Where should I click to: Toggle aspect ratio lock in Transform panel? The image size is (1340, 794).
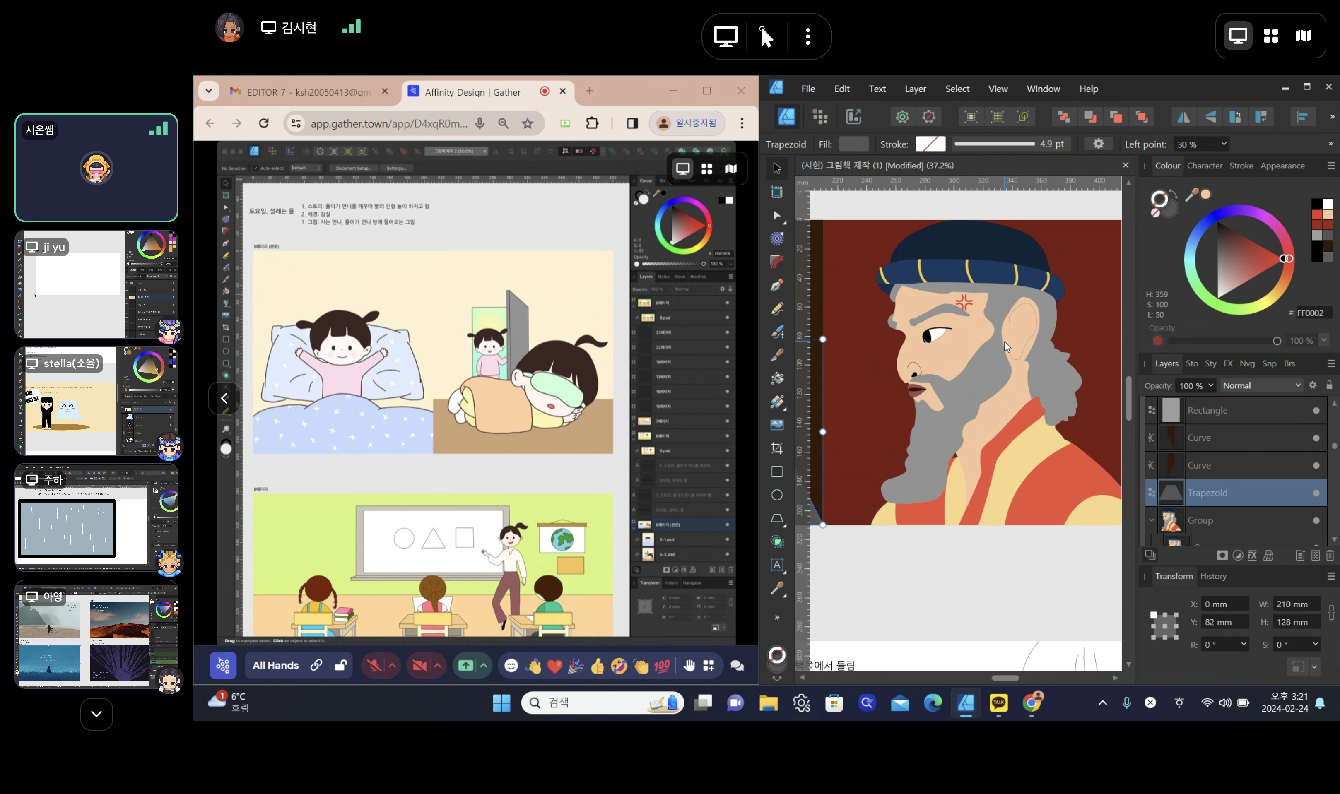coord(1331,613)
